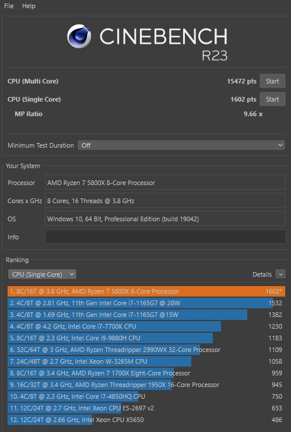Select the Ryzen 7 5800X ranking entry

pyautogui.click(x=146, y=291)
